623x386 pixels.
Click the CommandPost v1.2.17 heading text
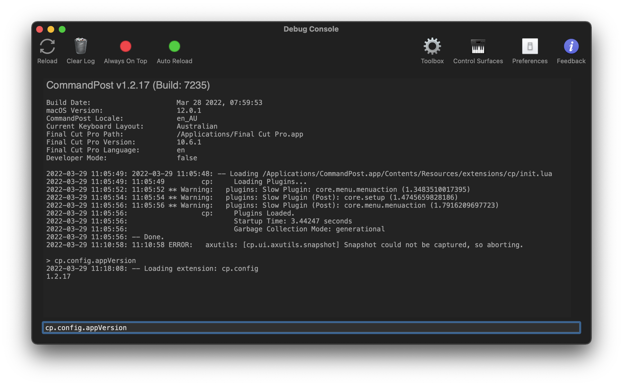[128, 85]
